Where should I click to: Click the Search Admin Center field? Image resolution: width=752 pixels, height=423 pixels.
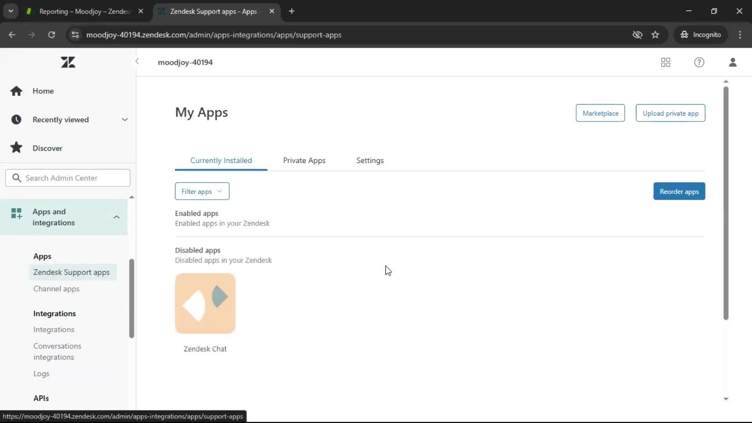68,178
